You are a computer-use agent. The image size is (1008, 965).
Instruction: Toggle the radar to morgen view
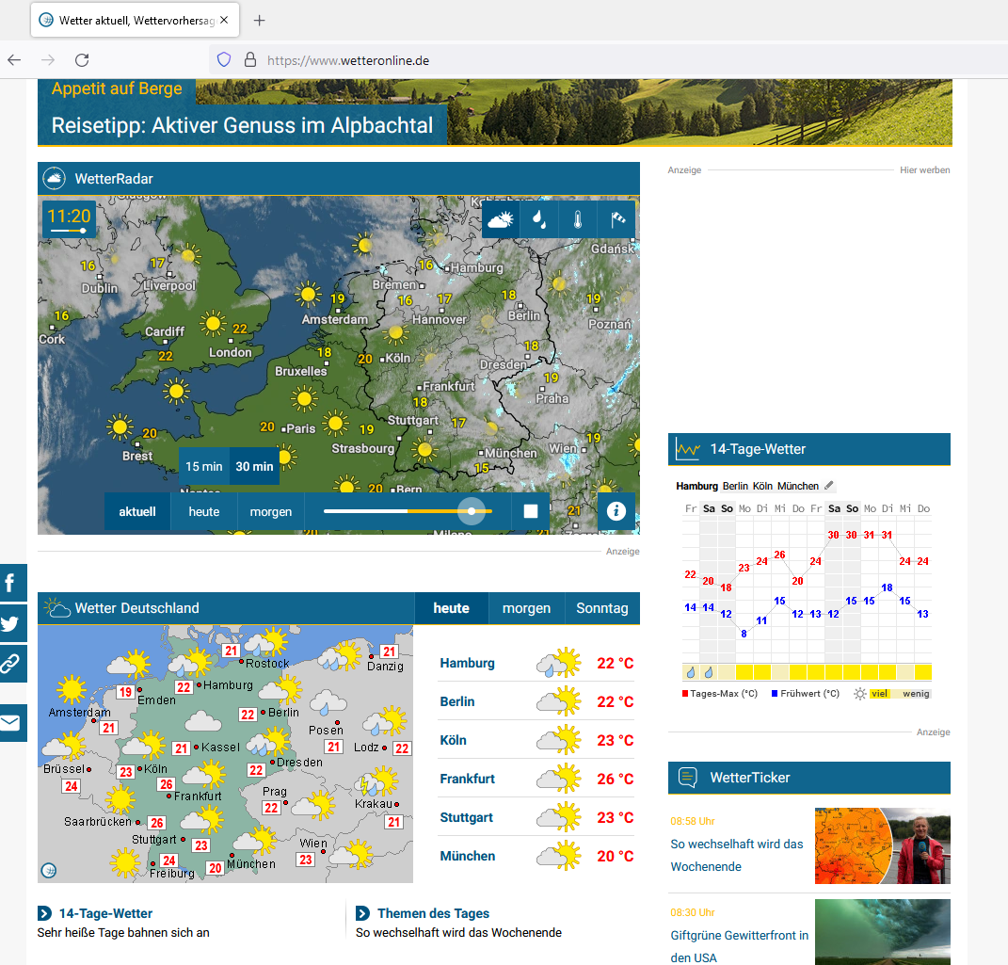click(270, 511)
